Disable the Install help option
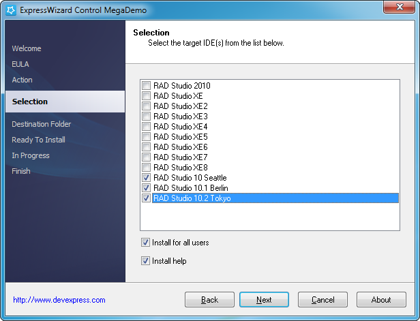Screen dimensions: 420x321 pyautogui.click(x=145, y=261)
